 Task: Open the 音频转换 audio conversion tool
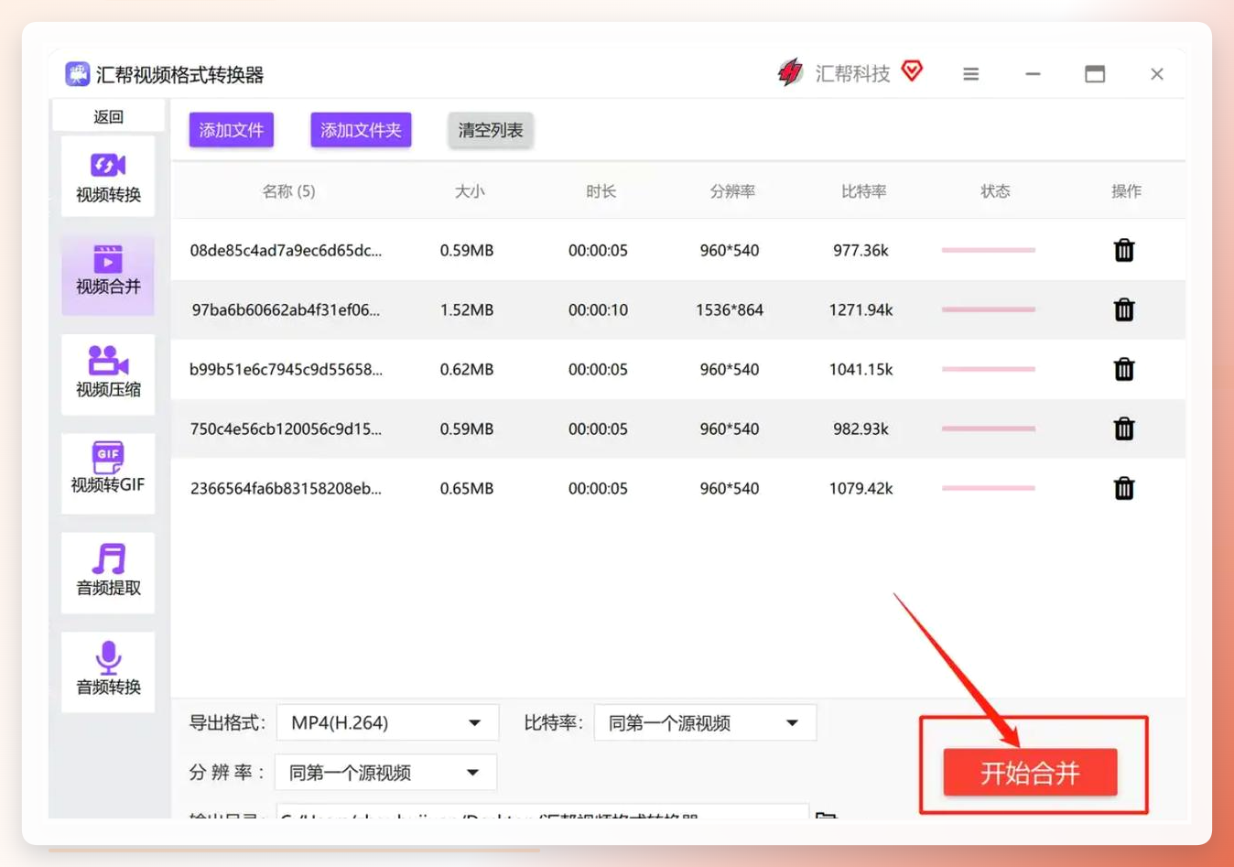108,671
